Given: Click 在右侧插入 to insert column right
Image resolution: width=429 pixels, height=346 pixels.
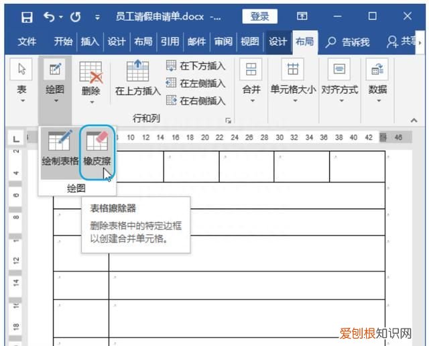Looking at the screenshot, I should [196, 101].
